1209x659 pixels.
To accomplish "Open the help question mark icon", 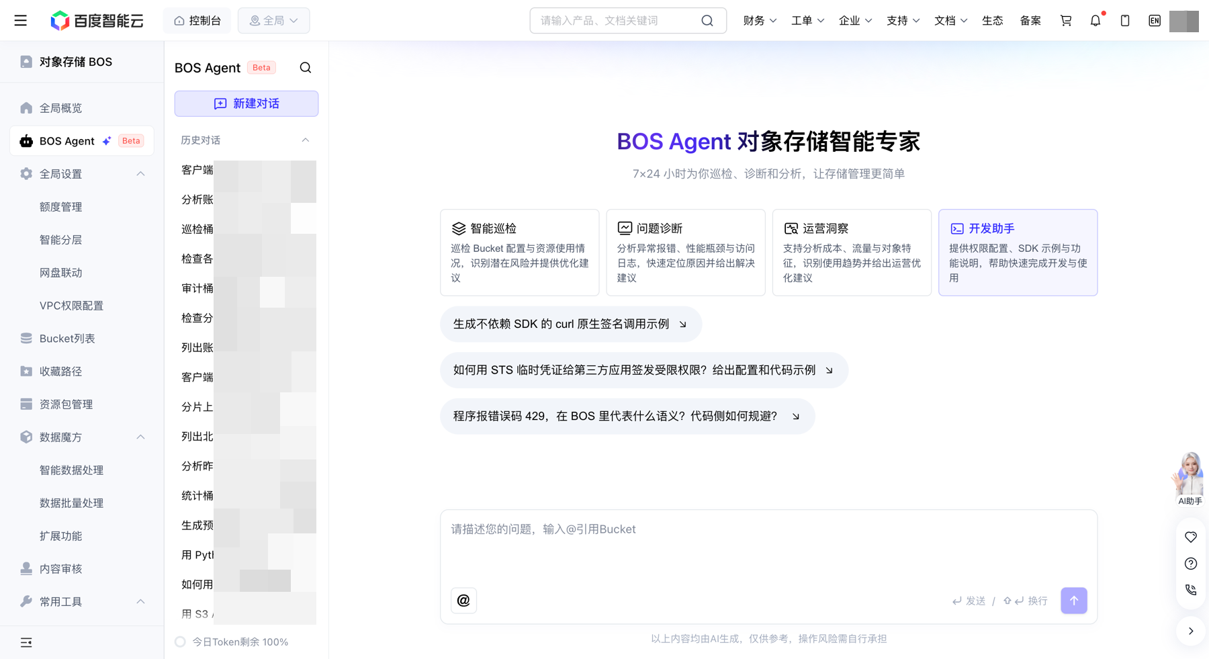I will pos(1191,564).
